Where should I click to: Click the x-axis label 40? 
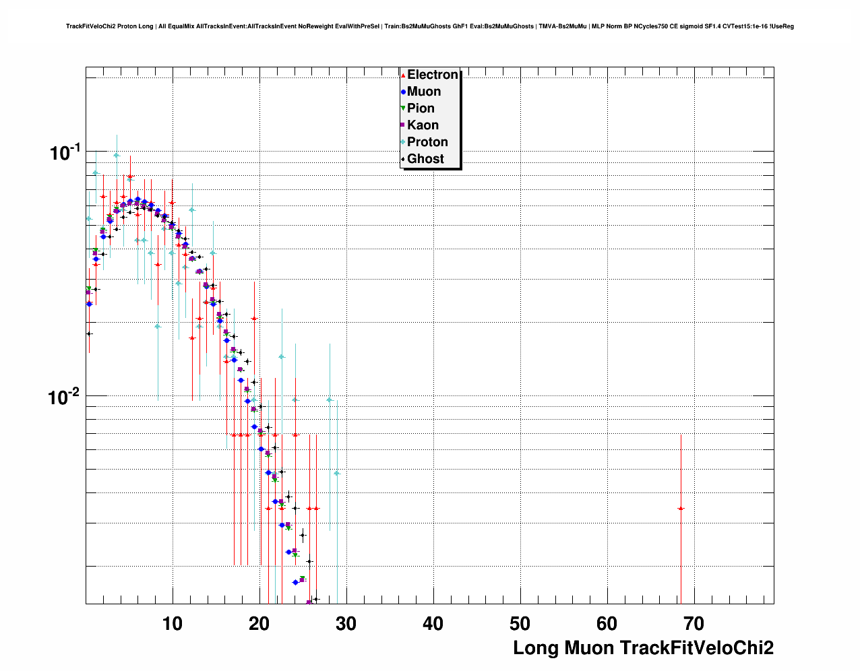(x=433, y=624)
